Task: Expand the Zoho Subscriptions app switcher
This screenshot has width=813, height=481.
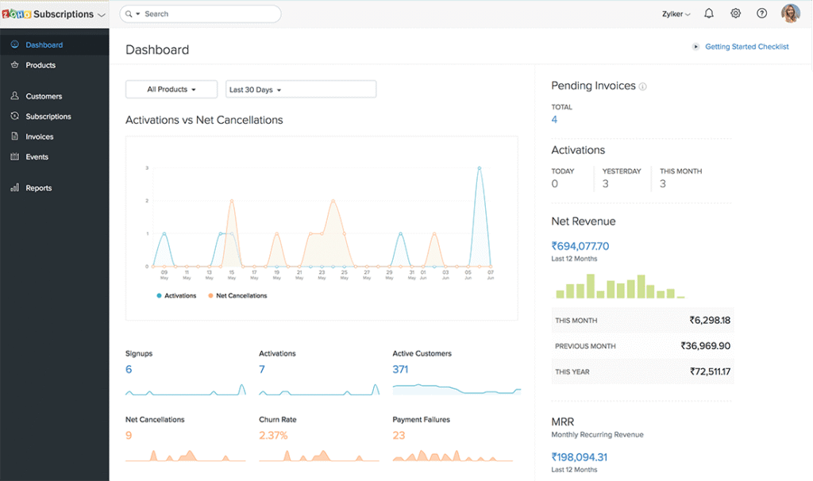Action: (x=56, y=13)
